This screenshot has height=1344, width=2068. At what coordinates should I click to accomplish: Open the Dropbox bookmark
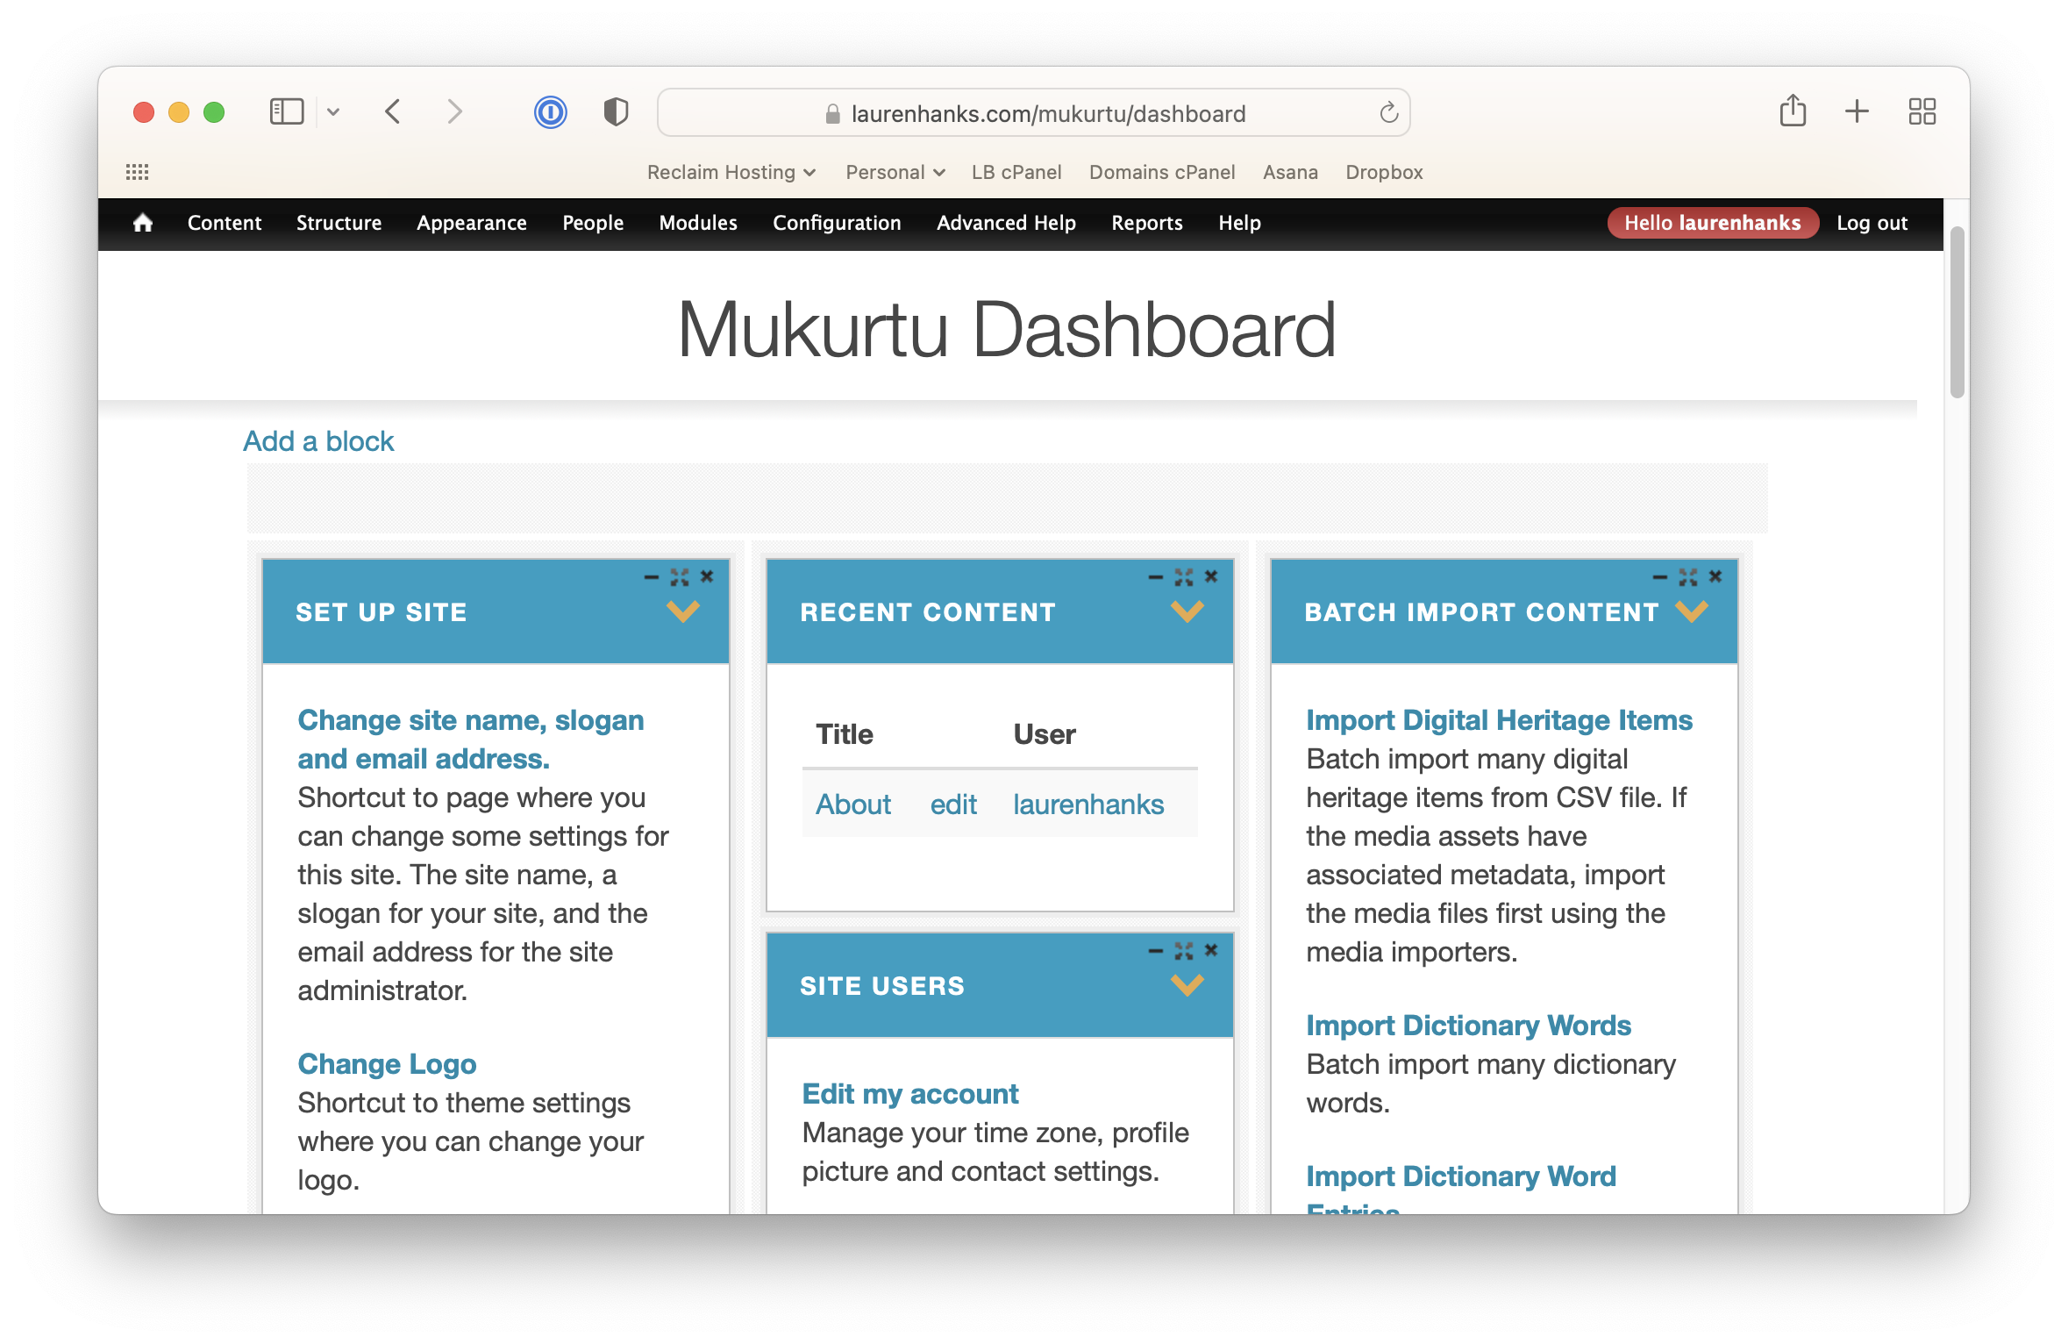tap(1384, 172)
